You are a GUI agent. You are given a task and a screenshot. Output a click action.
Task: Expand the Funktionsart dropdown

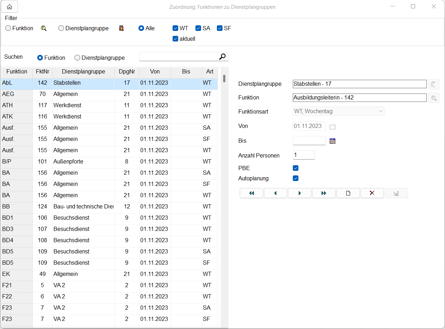click(x=380, y=111)
